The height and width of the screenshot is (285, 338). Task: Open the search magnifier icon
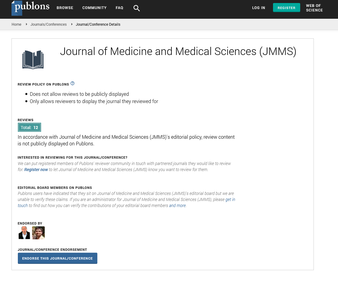tap(136, 8)
